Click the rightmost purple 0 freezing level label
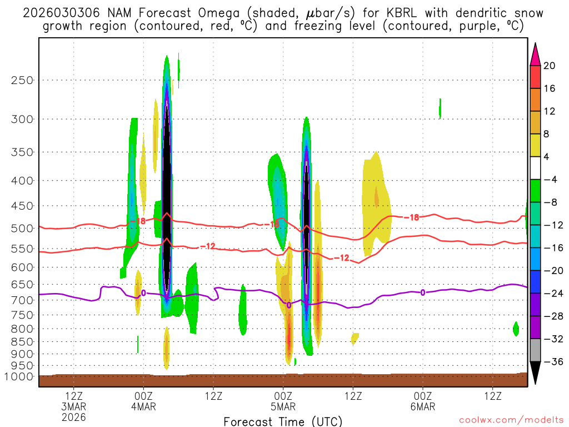 [423, 292]
